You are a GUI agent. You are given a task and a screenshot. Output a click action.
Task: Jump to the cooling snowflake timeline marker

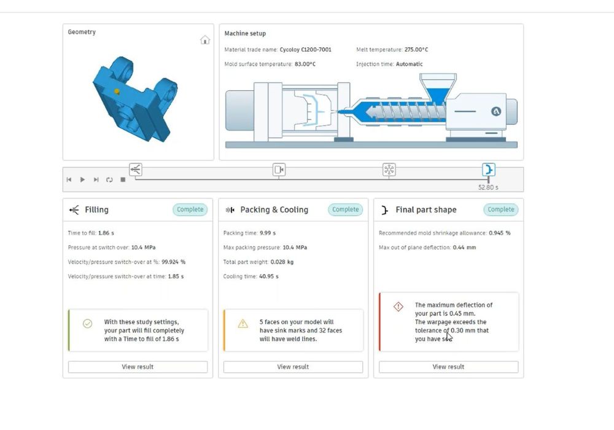(x=389, y=170)
